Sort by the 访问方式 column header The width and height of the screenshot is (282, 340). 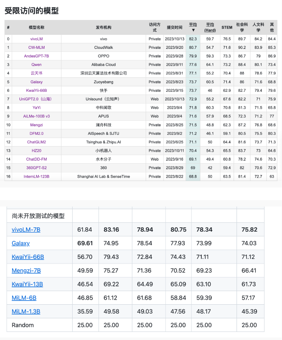point(155,27)
